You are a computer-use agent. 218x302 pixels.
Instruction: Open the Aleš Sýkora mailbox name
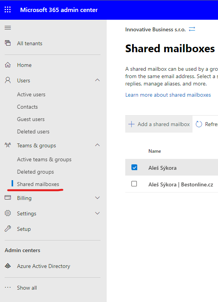pyautogui.click(x=162, y=168)
